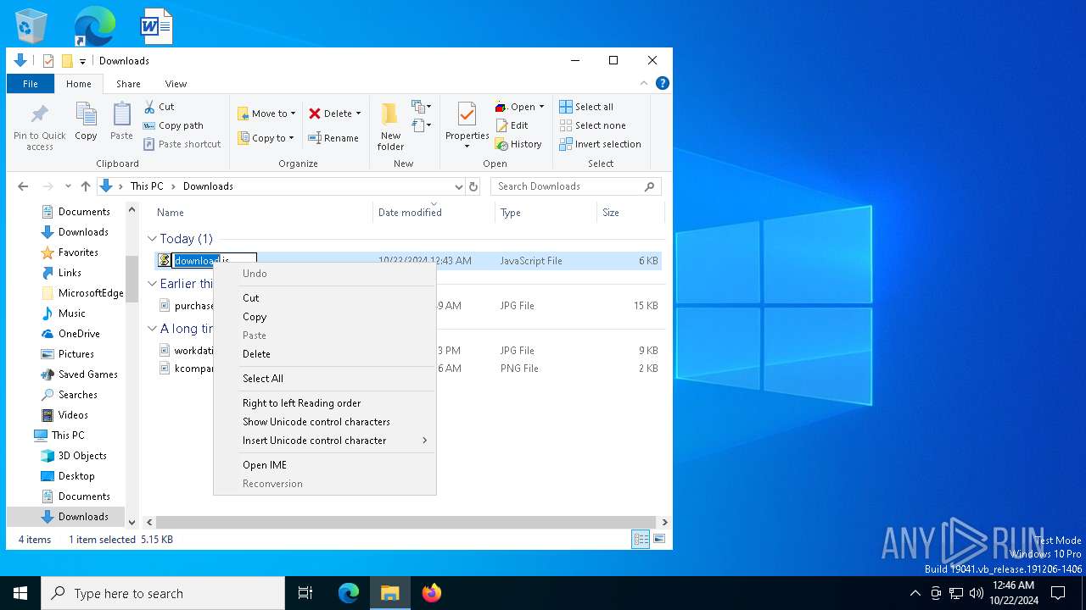Open the Copy to dropdown

(266, 138)
